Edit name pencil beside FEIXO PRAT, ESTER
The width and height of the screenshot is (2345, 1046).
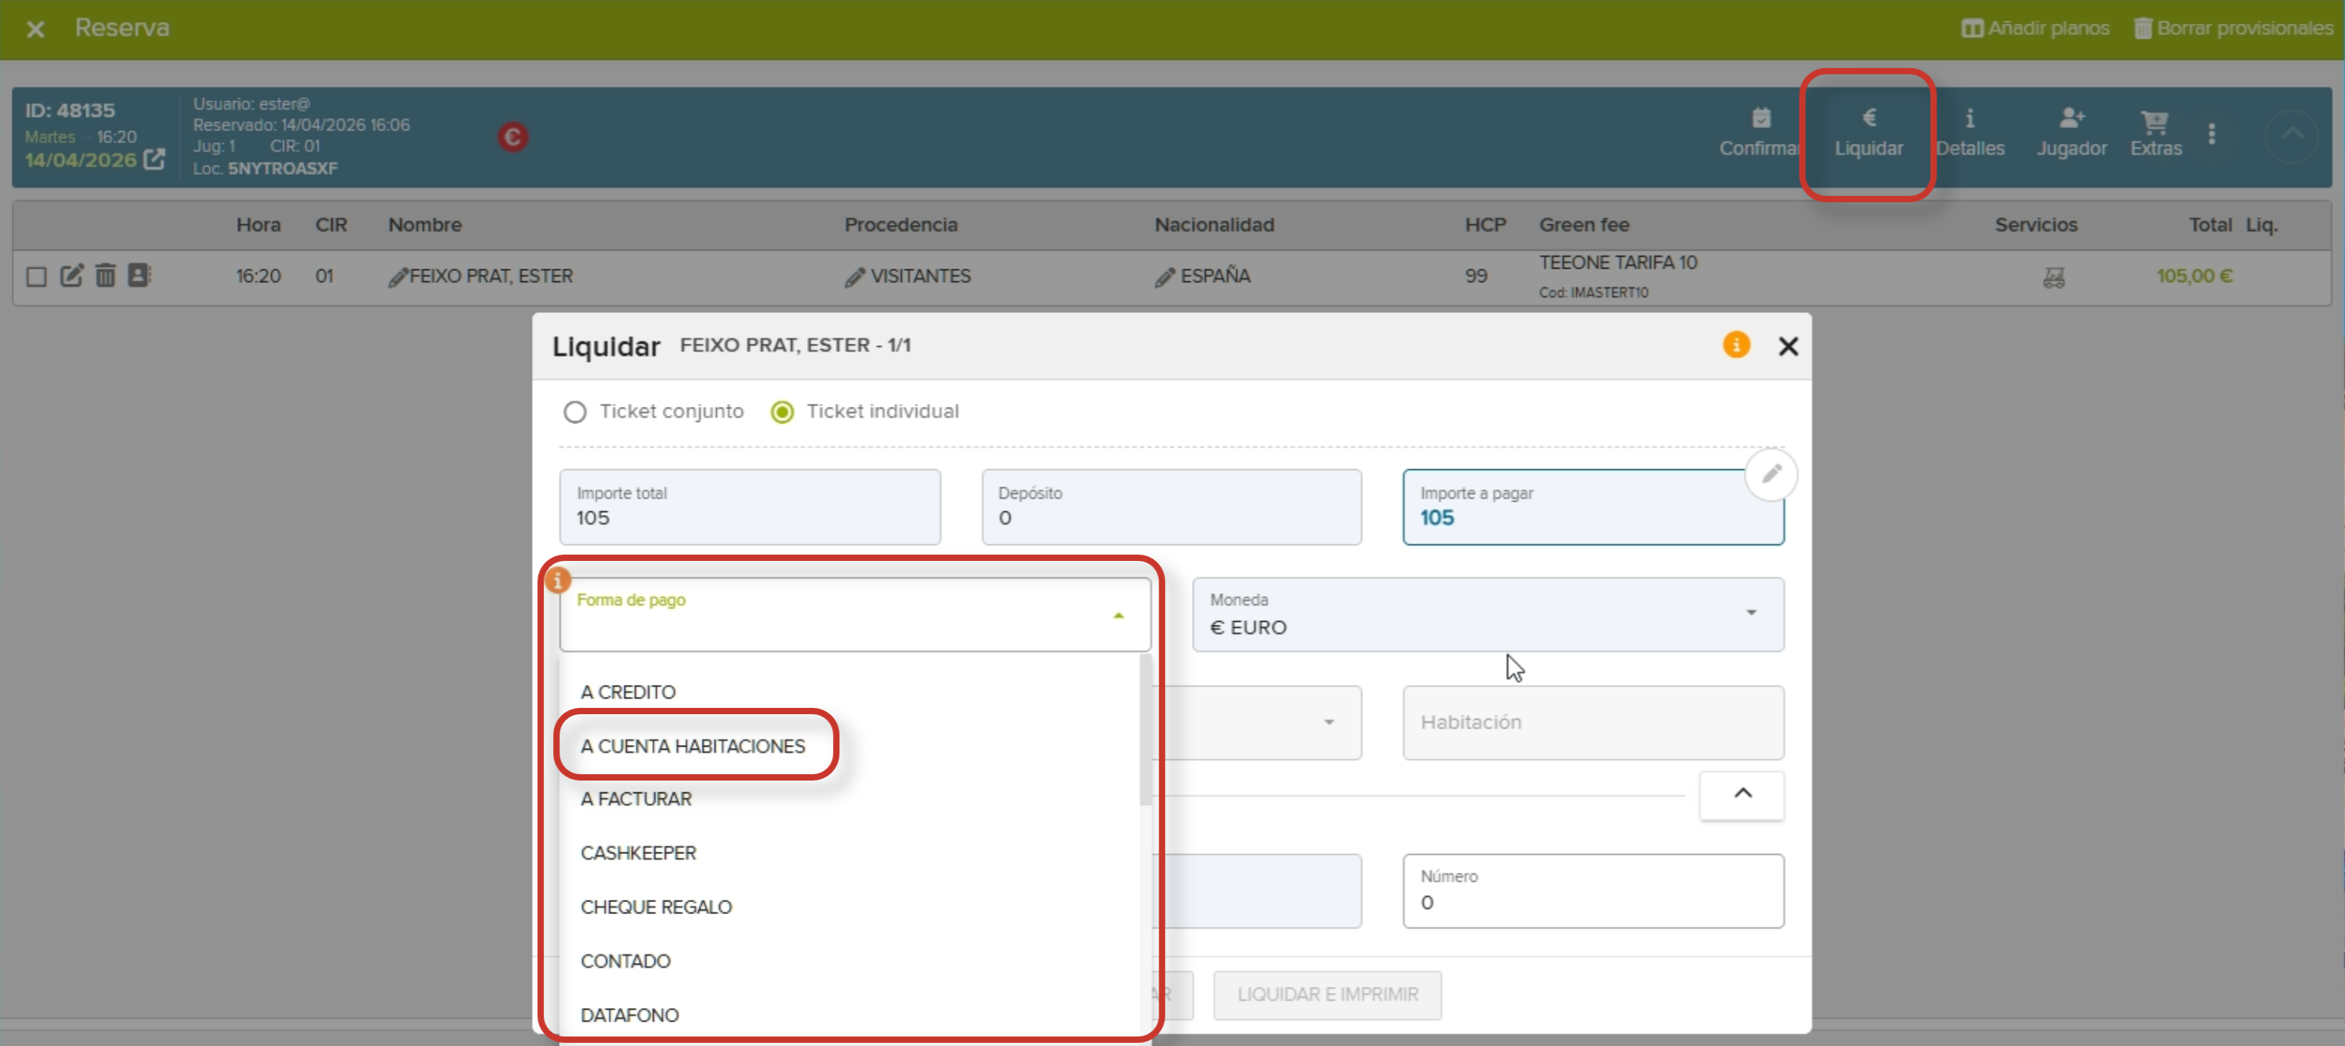[x=398, y=277]
